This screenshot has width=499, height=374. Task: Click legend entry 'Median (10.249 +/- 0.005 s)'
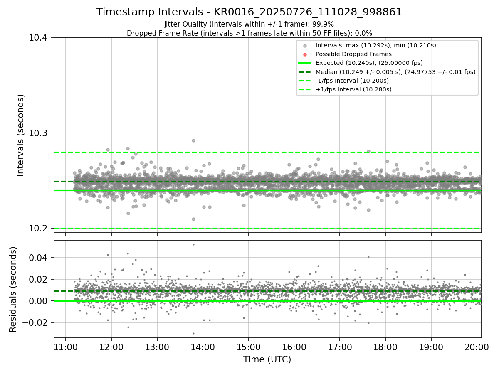click(395, 71)
